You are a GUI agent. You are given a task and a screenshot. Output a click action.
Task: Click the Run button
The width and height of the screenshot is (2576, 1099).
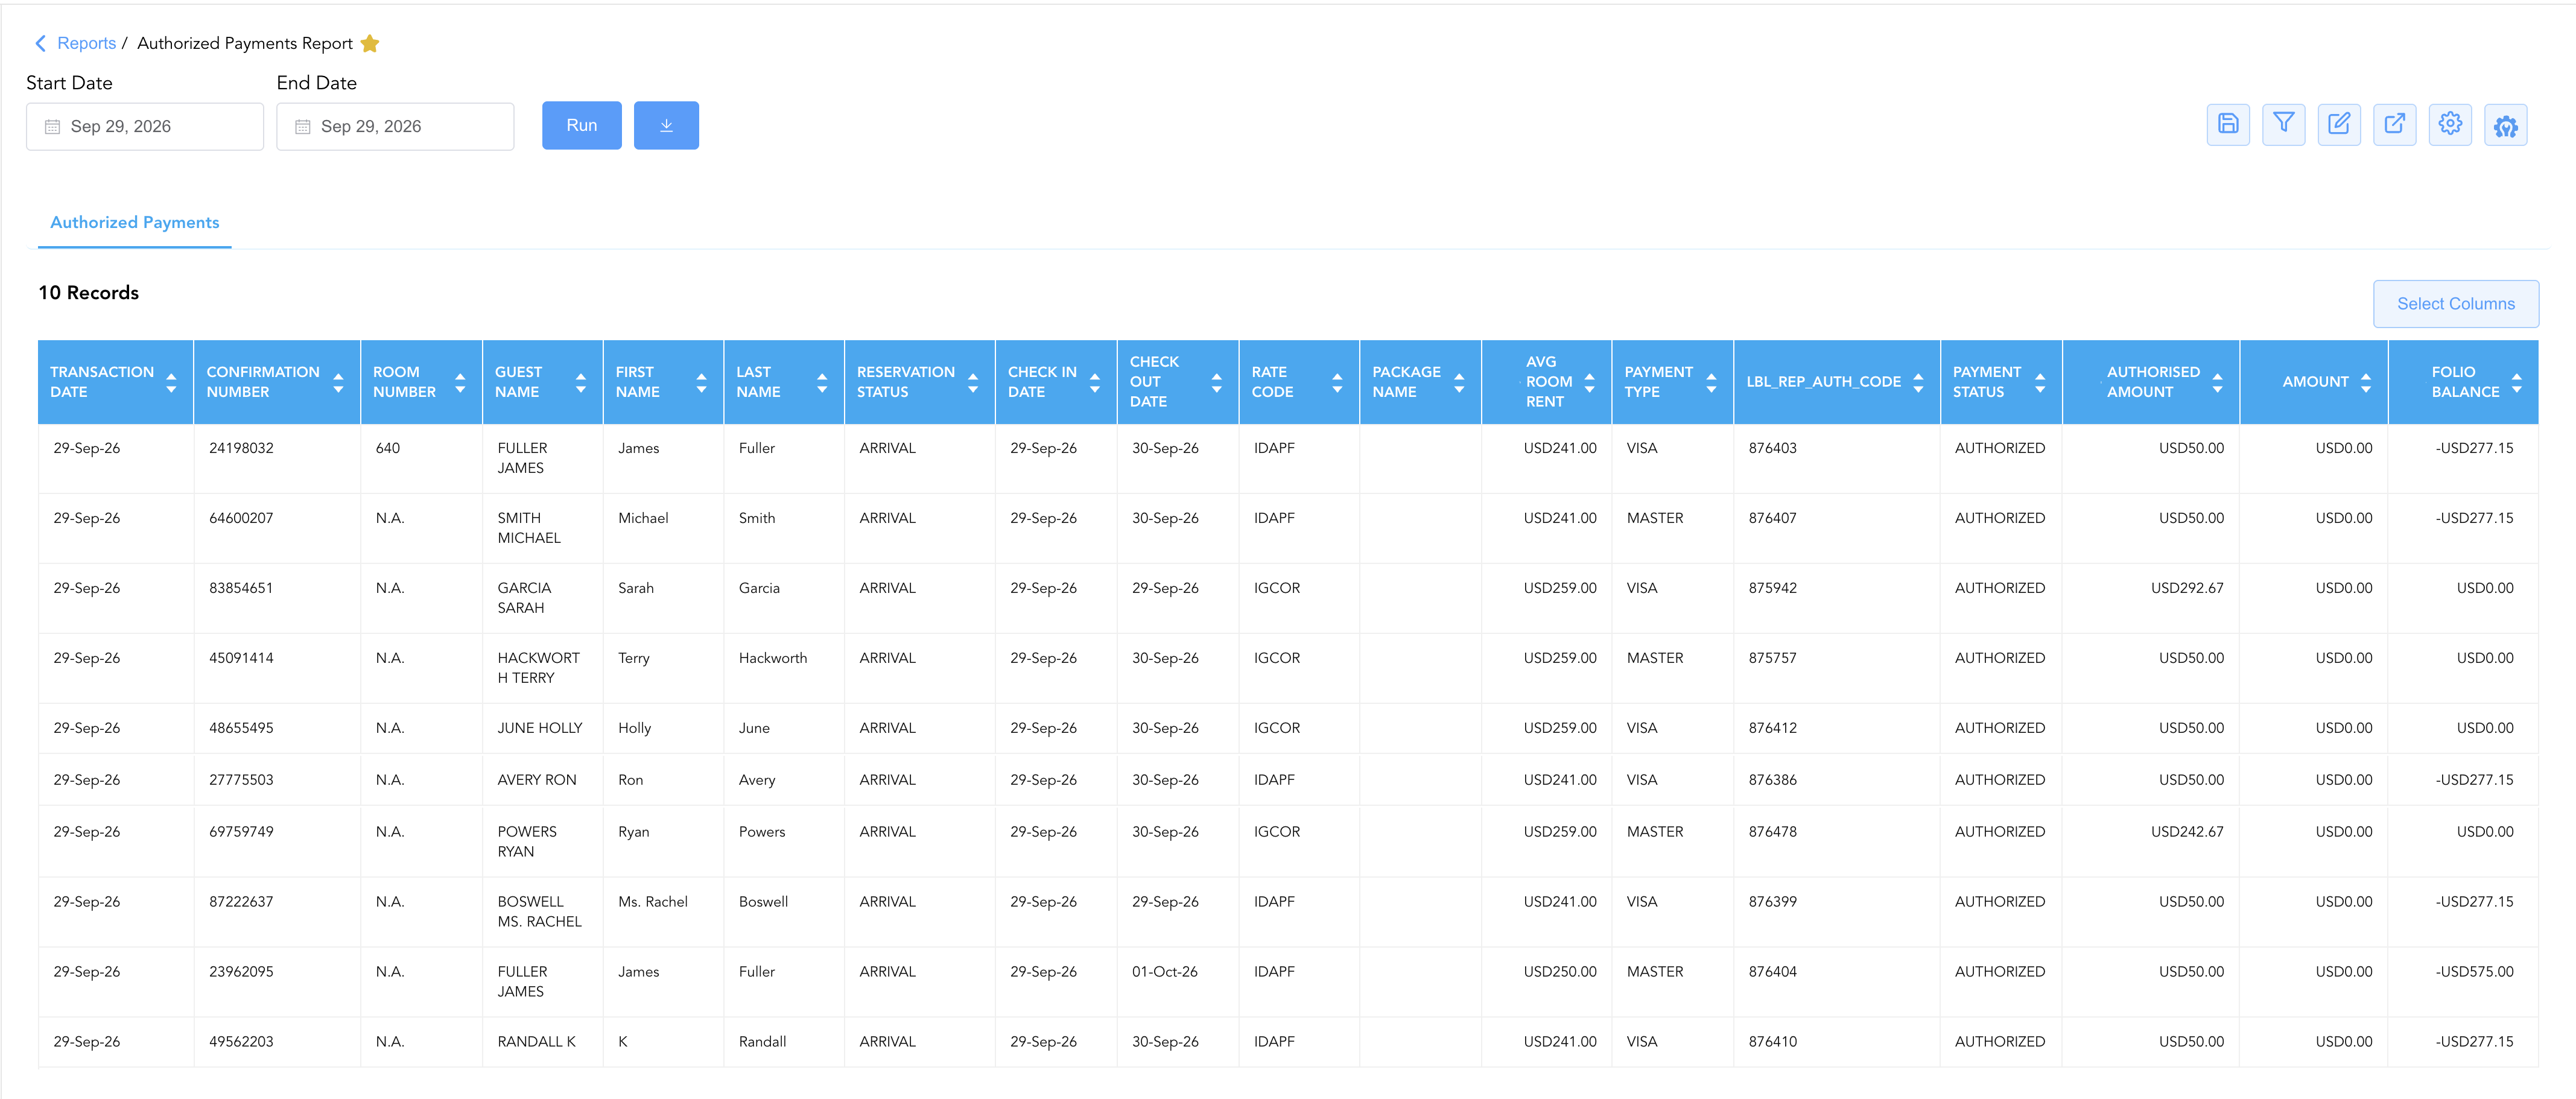pos(581,125)
